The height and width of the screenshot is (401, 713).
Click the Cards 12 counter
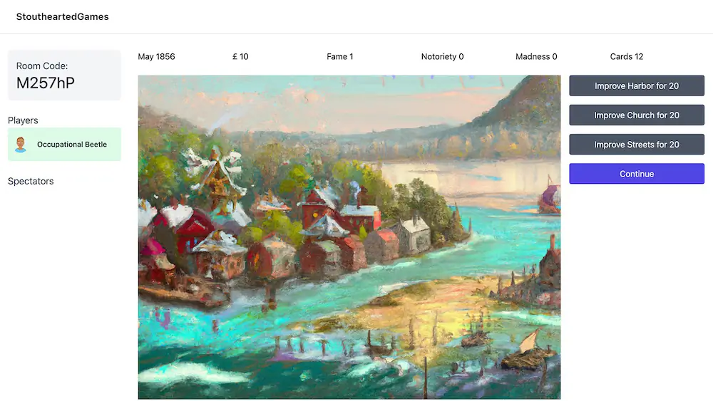(x=627, y=57)
